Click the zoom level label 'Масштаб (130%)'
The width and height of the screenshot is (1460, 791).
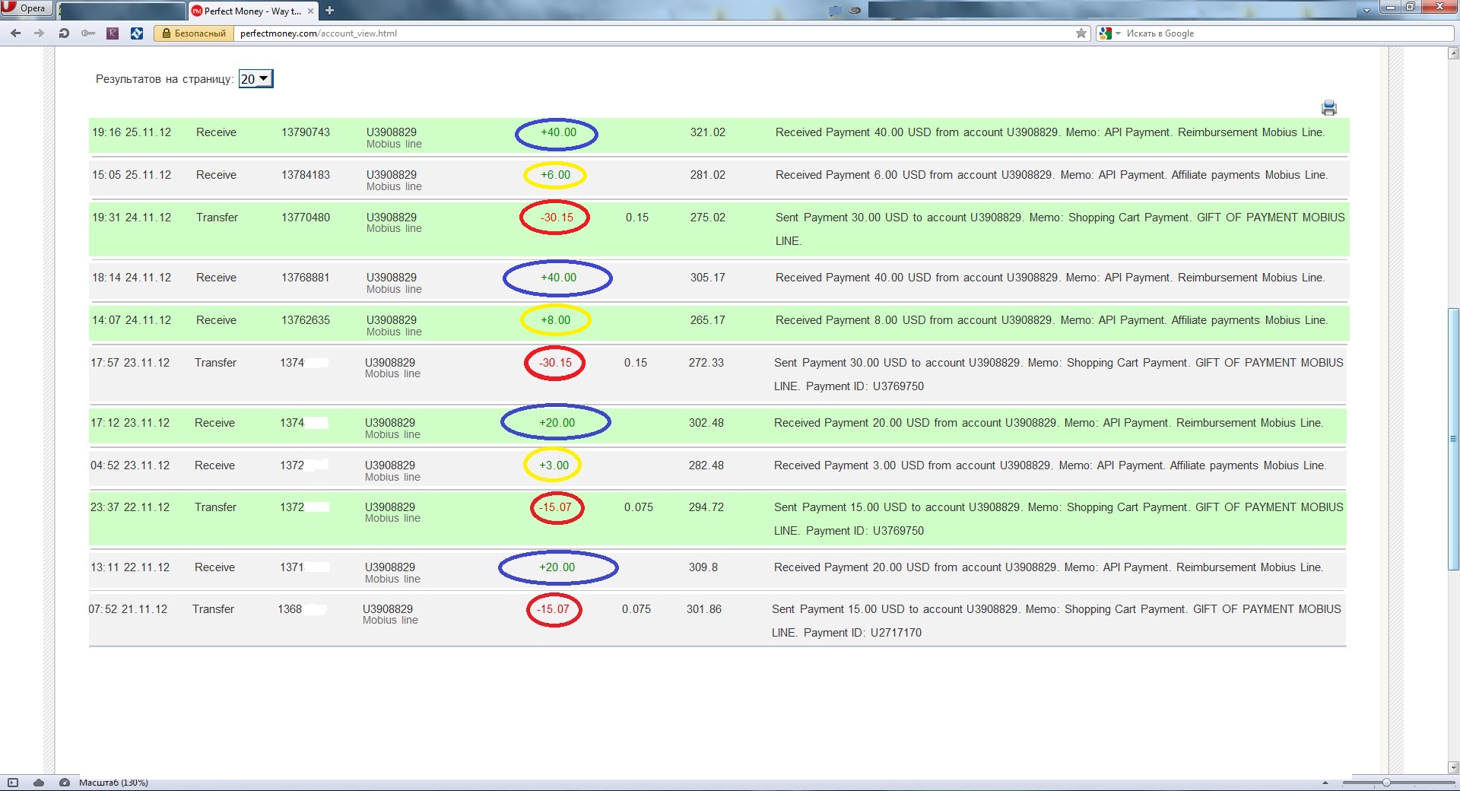(113, 783)
